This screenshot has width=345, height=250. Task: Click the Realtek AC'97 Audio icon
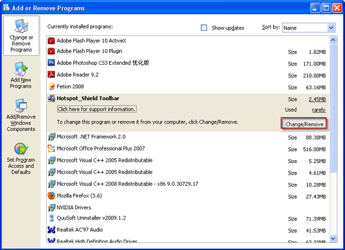51,230
